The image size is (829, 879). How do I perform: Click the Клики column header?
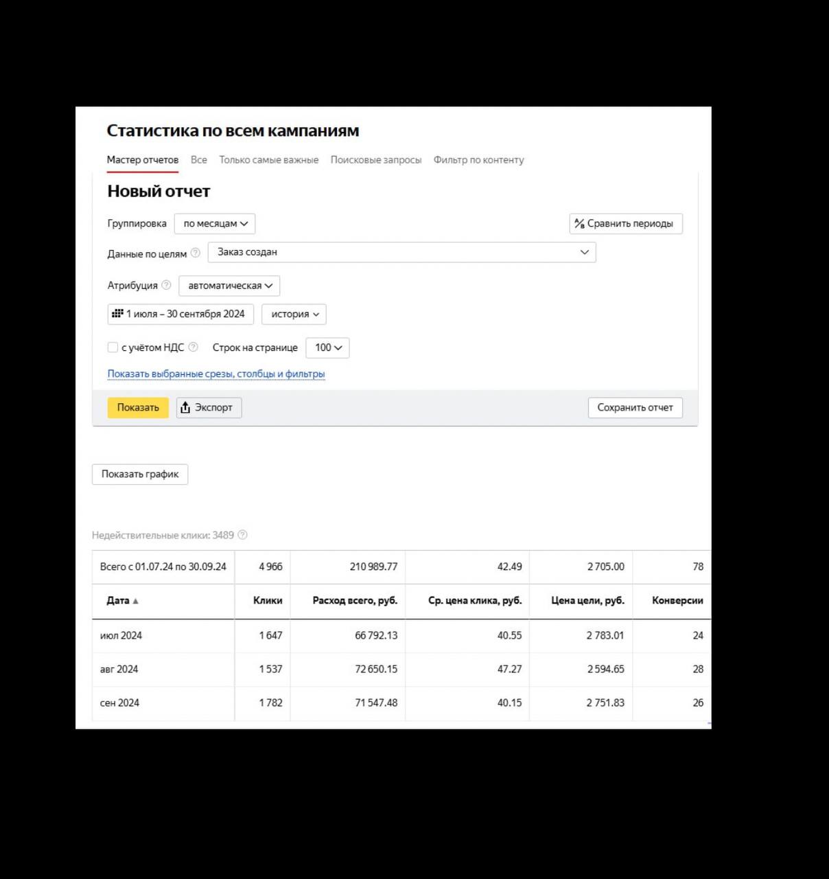(268, 601)
